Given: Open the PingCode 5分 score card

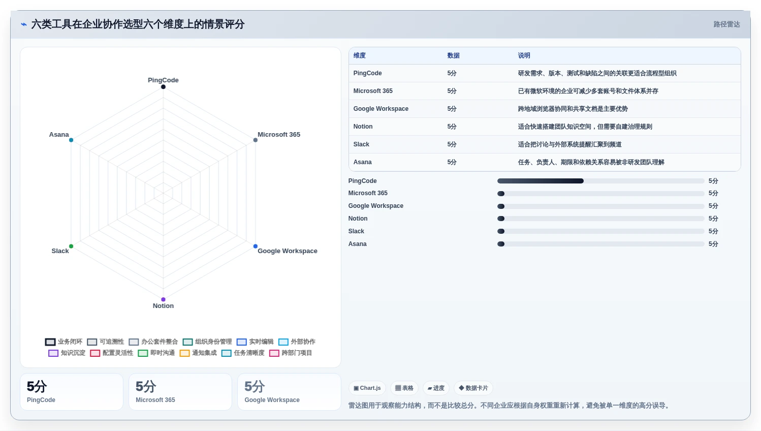Looking at the screenshot, I should (x=72, y=392).
